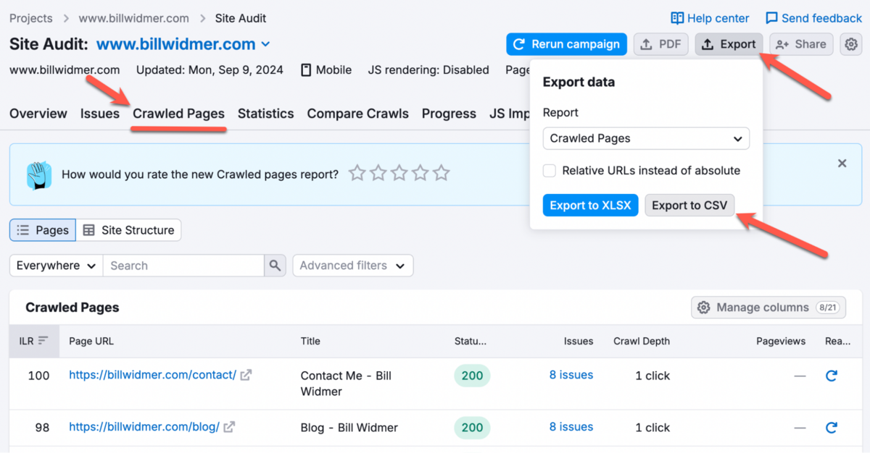Switch to Site Structure view
This screenshot has height=453, width=870.
(x=128, y=230)
